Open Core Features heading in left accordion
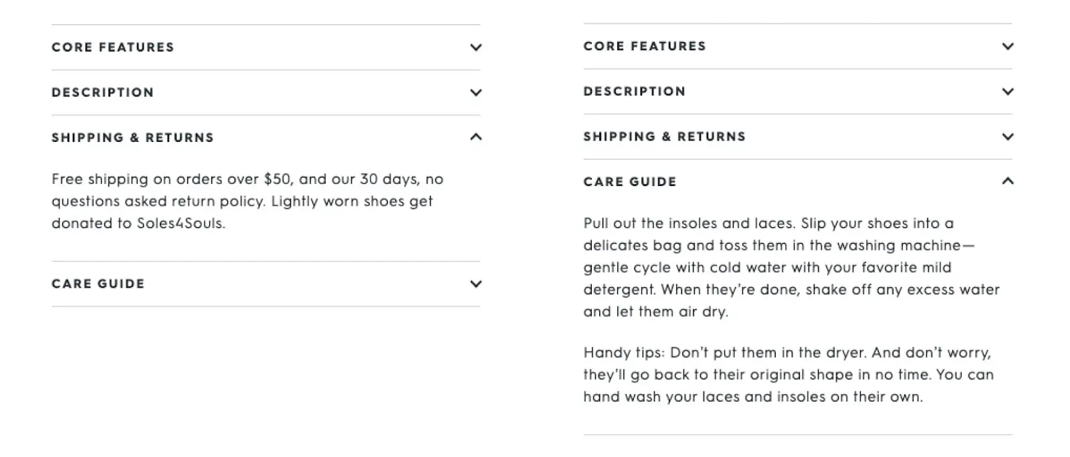Image resolution: width=1070 pixels, height=457 pixels. 113,48
